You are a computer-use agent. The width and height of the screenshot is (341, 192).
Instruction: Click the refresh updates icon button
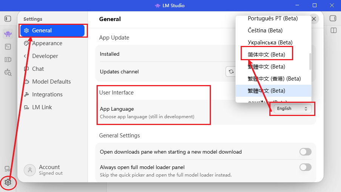click(231, 72)
